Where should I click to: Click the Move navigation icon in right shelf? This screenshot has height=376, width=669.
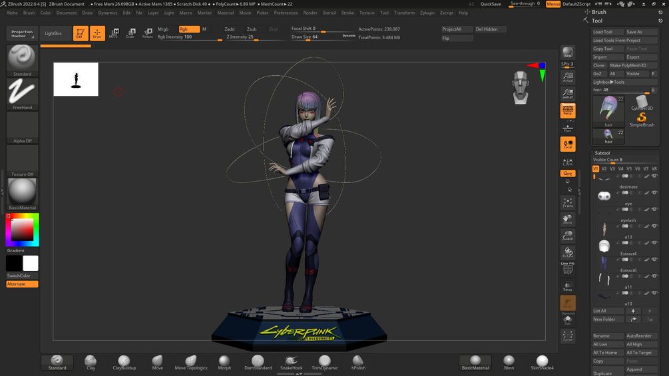pyautogui.click(x=567, y=219)
